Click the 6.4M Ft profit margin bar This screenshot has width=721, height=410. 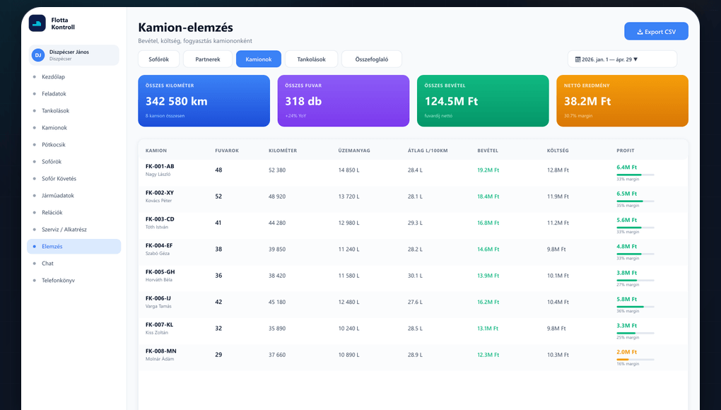(635, 175)
